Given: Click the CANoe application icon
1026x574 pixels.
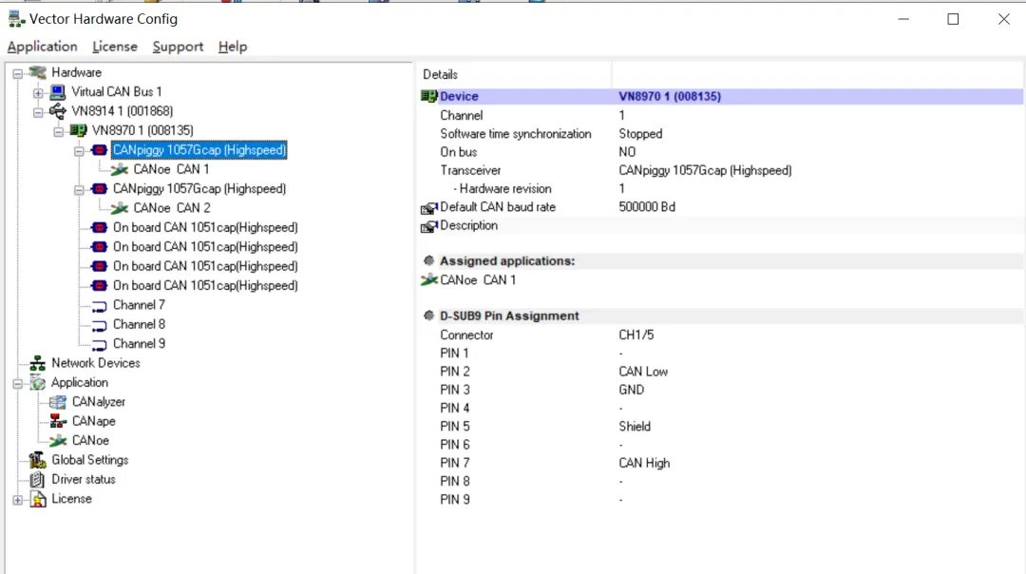Looking at the screenshot, I should click(58, 441).
